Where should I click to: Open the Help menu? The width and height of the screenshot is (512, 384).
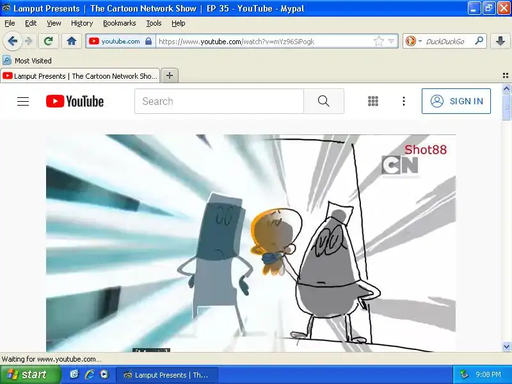click(179, 23)
